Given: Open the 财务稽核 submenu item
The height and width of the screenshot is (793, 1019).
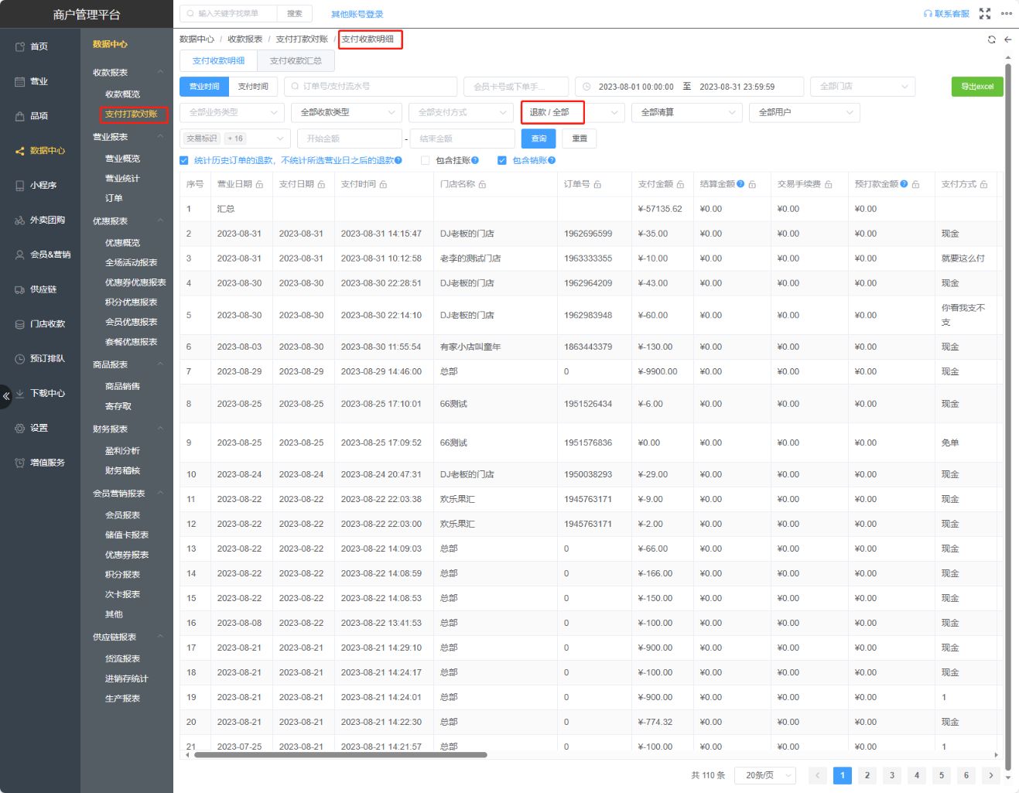Looking at the screenshot, I should pyautogui.click(x=122, y=471).
